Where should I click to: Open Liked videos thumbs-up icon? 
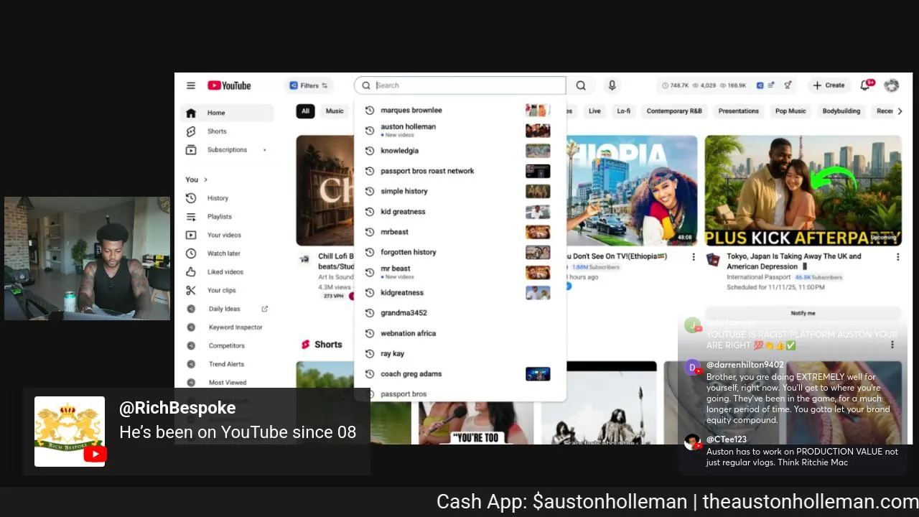(x=191, y=272)
